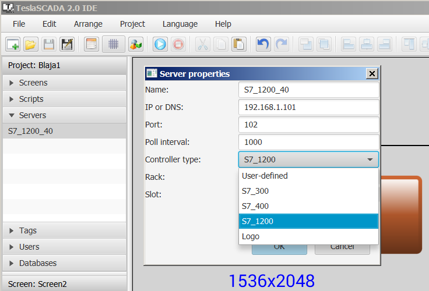Choose S7_300 from controller type list
The width and height of the screenshot is (429, 291).
308,191
